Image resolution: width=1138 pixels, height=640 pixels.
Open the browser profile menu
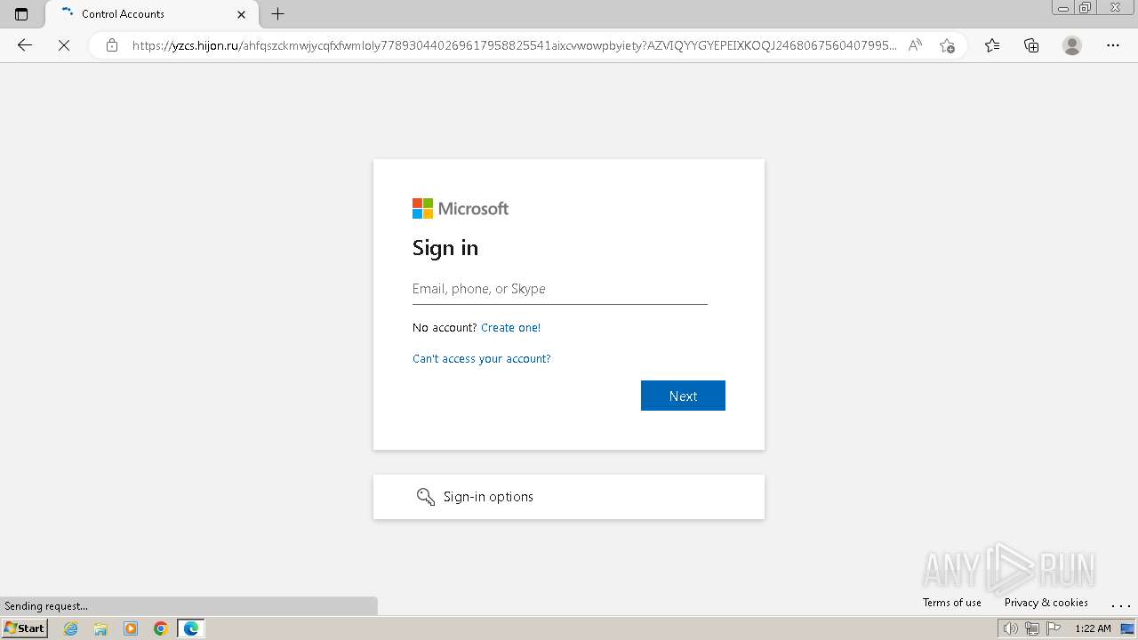tap(1072, 45)
